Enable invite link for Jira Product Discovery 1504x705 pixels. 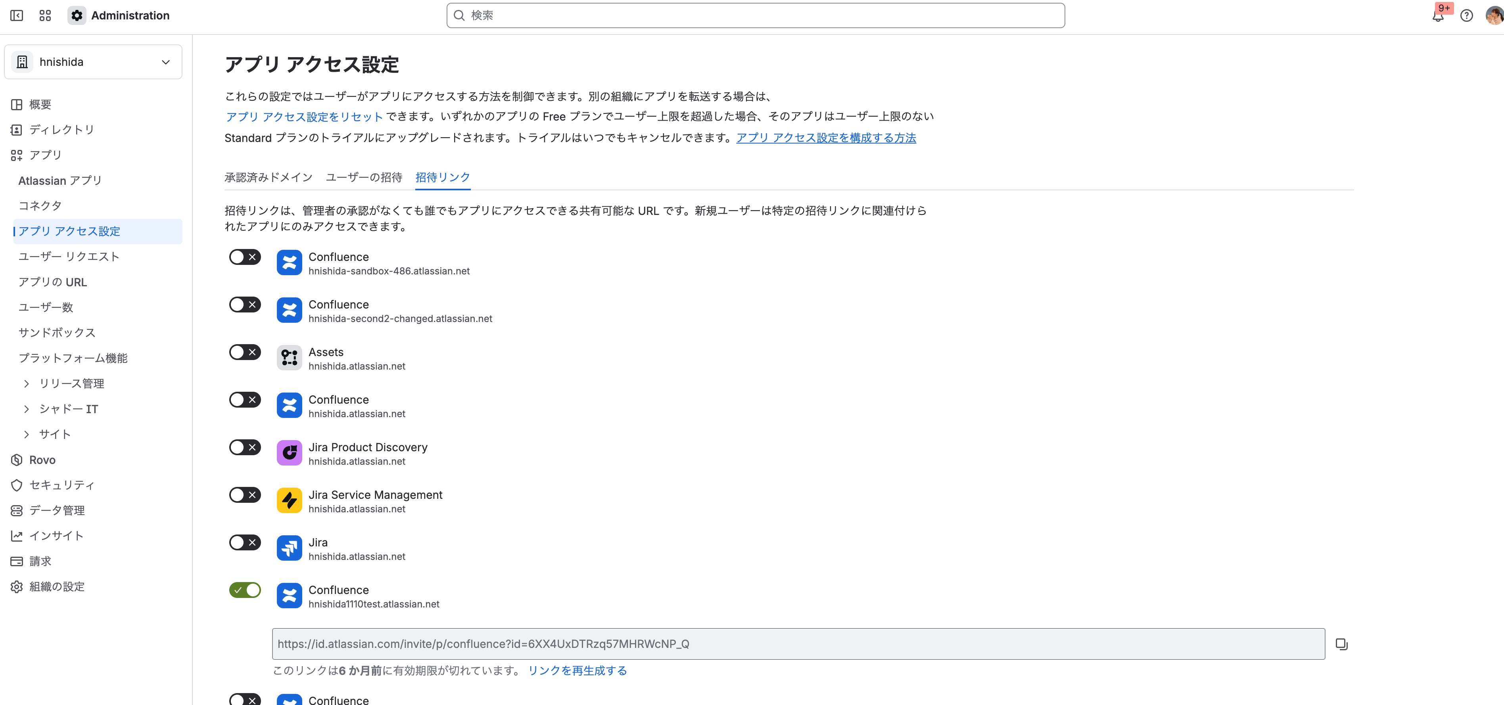pyautogui.click(x=245, y=447)
